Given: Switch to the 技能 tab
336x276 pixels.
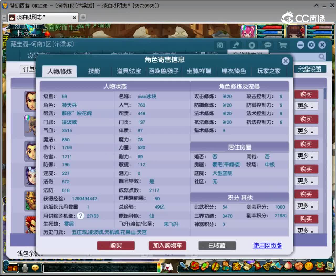Looking at the screenshot, I should point(94,71).
